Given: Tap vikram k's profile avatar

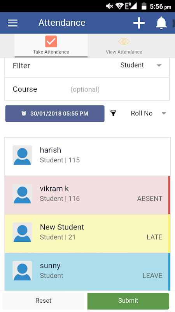Looking at the screenshot, I should tap(22, 193).
